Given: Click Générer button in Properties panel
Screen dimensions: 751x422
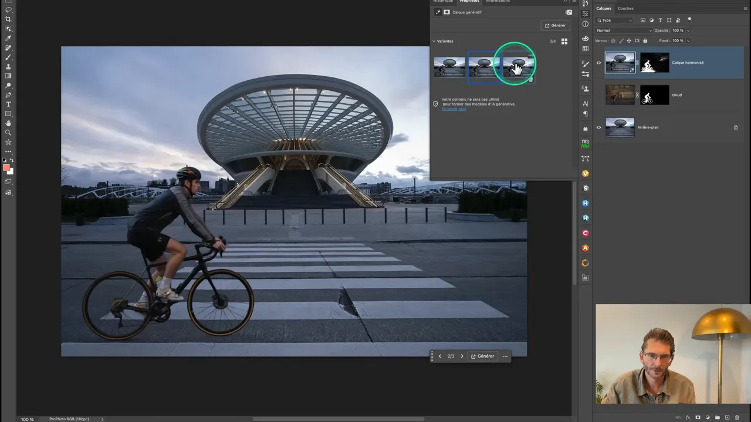Looking at the screenshot, I should [x=555, y=25].
